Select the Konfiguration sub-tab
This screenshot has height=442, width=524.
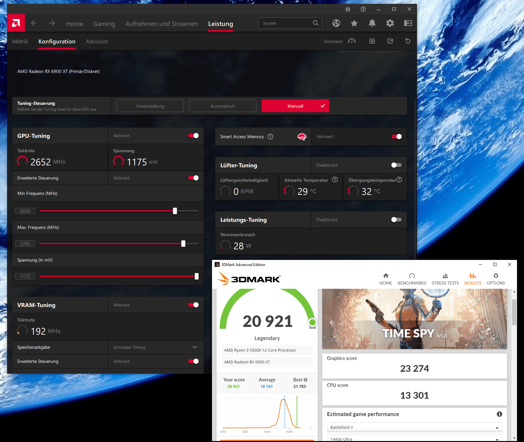point(57,41)
